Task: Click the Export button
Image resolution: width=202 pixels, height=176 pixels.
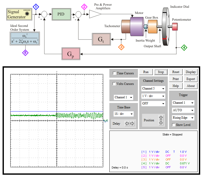Action: point(190,79)
